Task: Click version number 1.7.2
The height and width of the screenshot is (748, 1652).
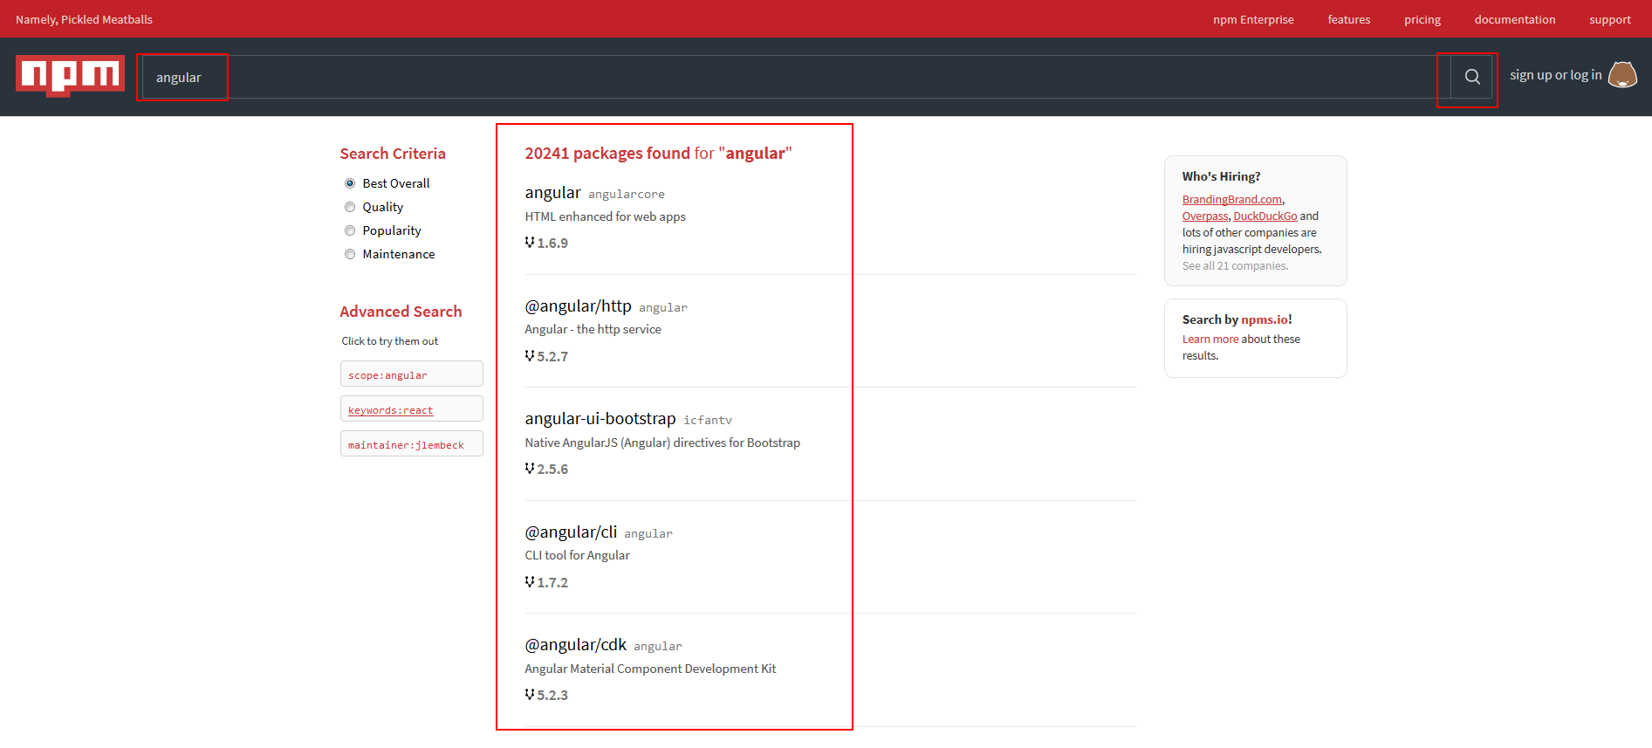Action: click(x=552, y=583)
